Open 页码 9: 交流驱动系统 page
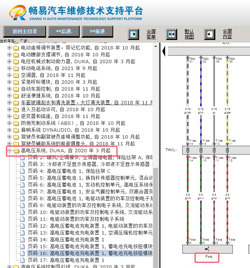250x268 pixels. click(90, 205)
